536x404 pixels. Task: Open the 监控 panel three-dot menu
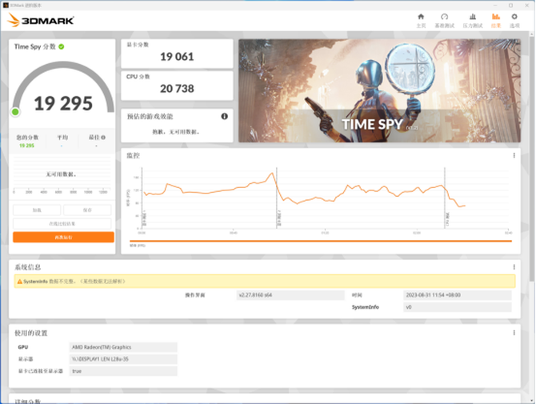(514, 155)
